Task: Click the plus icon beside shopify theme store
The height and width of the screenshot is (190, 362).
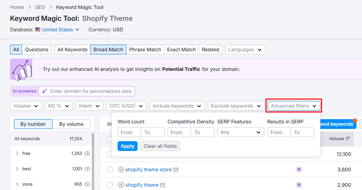Action: (121, 169)
